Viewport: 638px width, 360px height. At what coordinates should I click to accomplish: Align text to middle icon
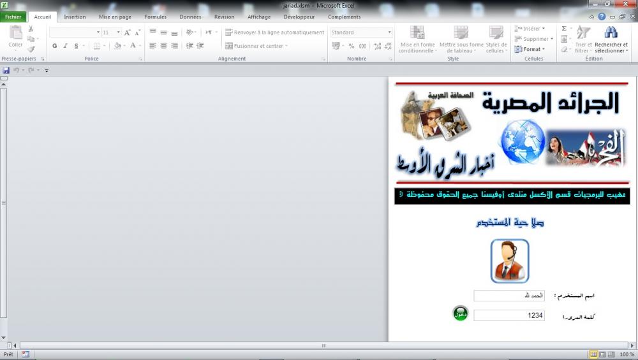coord(163,32)
